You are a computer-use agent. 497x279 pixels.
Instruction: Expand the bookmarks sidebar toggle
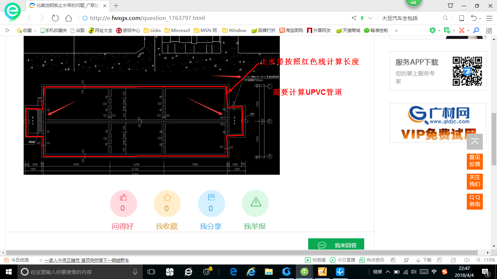pyautogui.click(x=7, y=31)
